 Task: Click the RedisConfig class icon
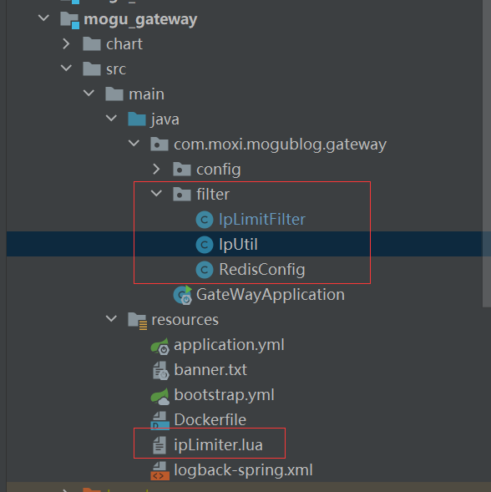[x=205, y=270]
